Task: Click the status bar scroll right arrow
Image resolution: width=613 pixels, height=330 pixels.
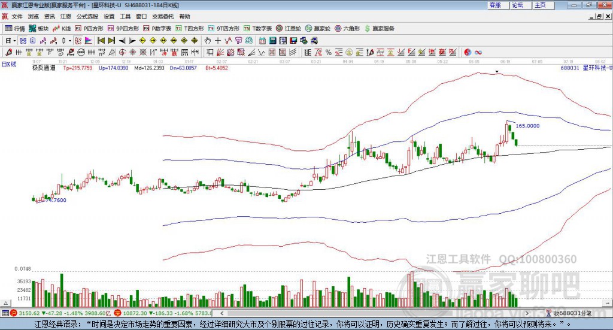Action: point(527,313)
